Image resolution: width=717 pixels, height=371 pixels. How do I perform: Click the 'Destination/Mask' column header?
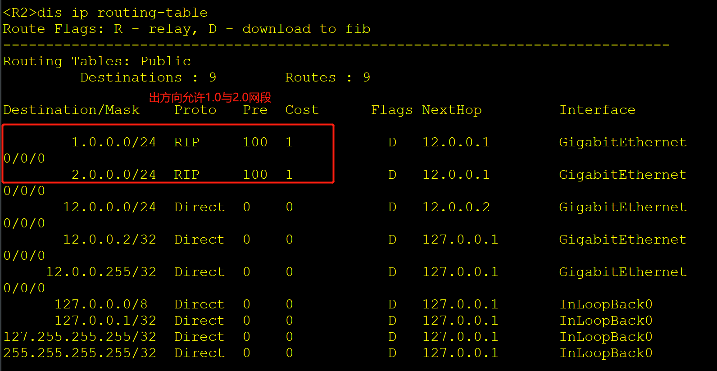[72, 110]
